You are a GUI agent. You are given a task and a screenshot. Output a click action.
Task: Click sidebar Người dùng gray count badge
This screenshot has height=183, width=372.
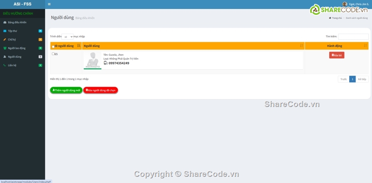40,57
